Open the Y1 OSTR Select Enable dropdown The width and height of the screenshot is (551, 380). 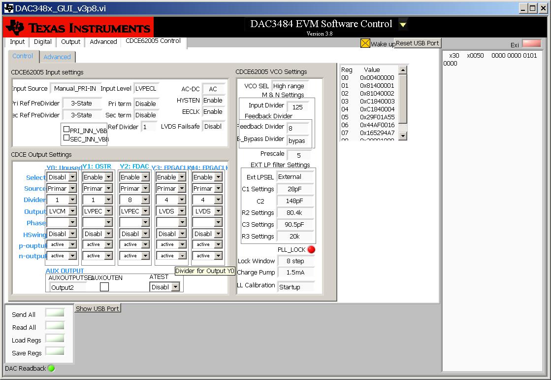pyautogui.click(x=97, y=177)
